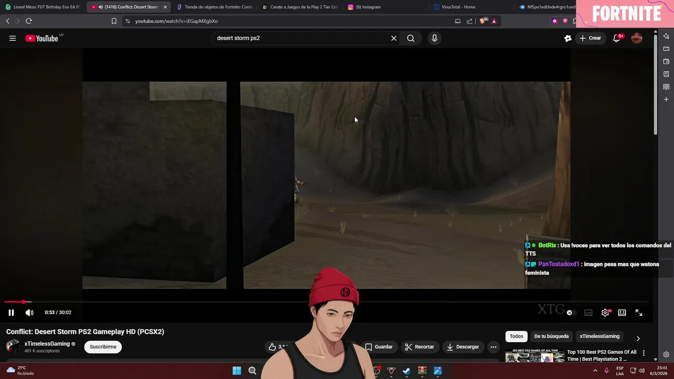
Task: Open the YouTube hamburger guide menu
Action: tap(13, 38)
